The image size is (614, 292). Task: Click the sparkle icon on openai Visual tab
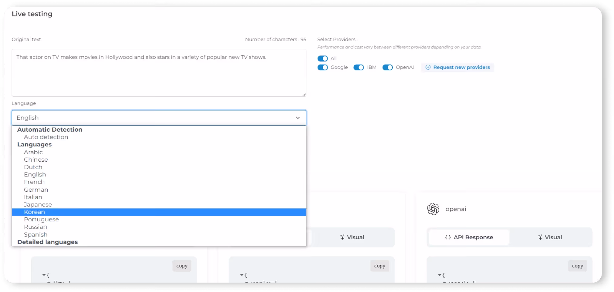click(540, 237)
